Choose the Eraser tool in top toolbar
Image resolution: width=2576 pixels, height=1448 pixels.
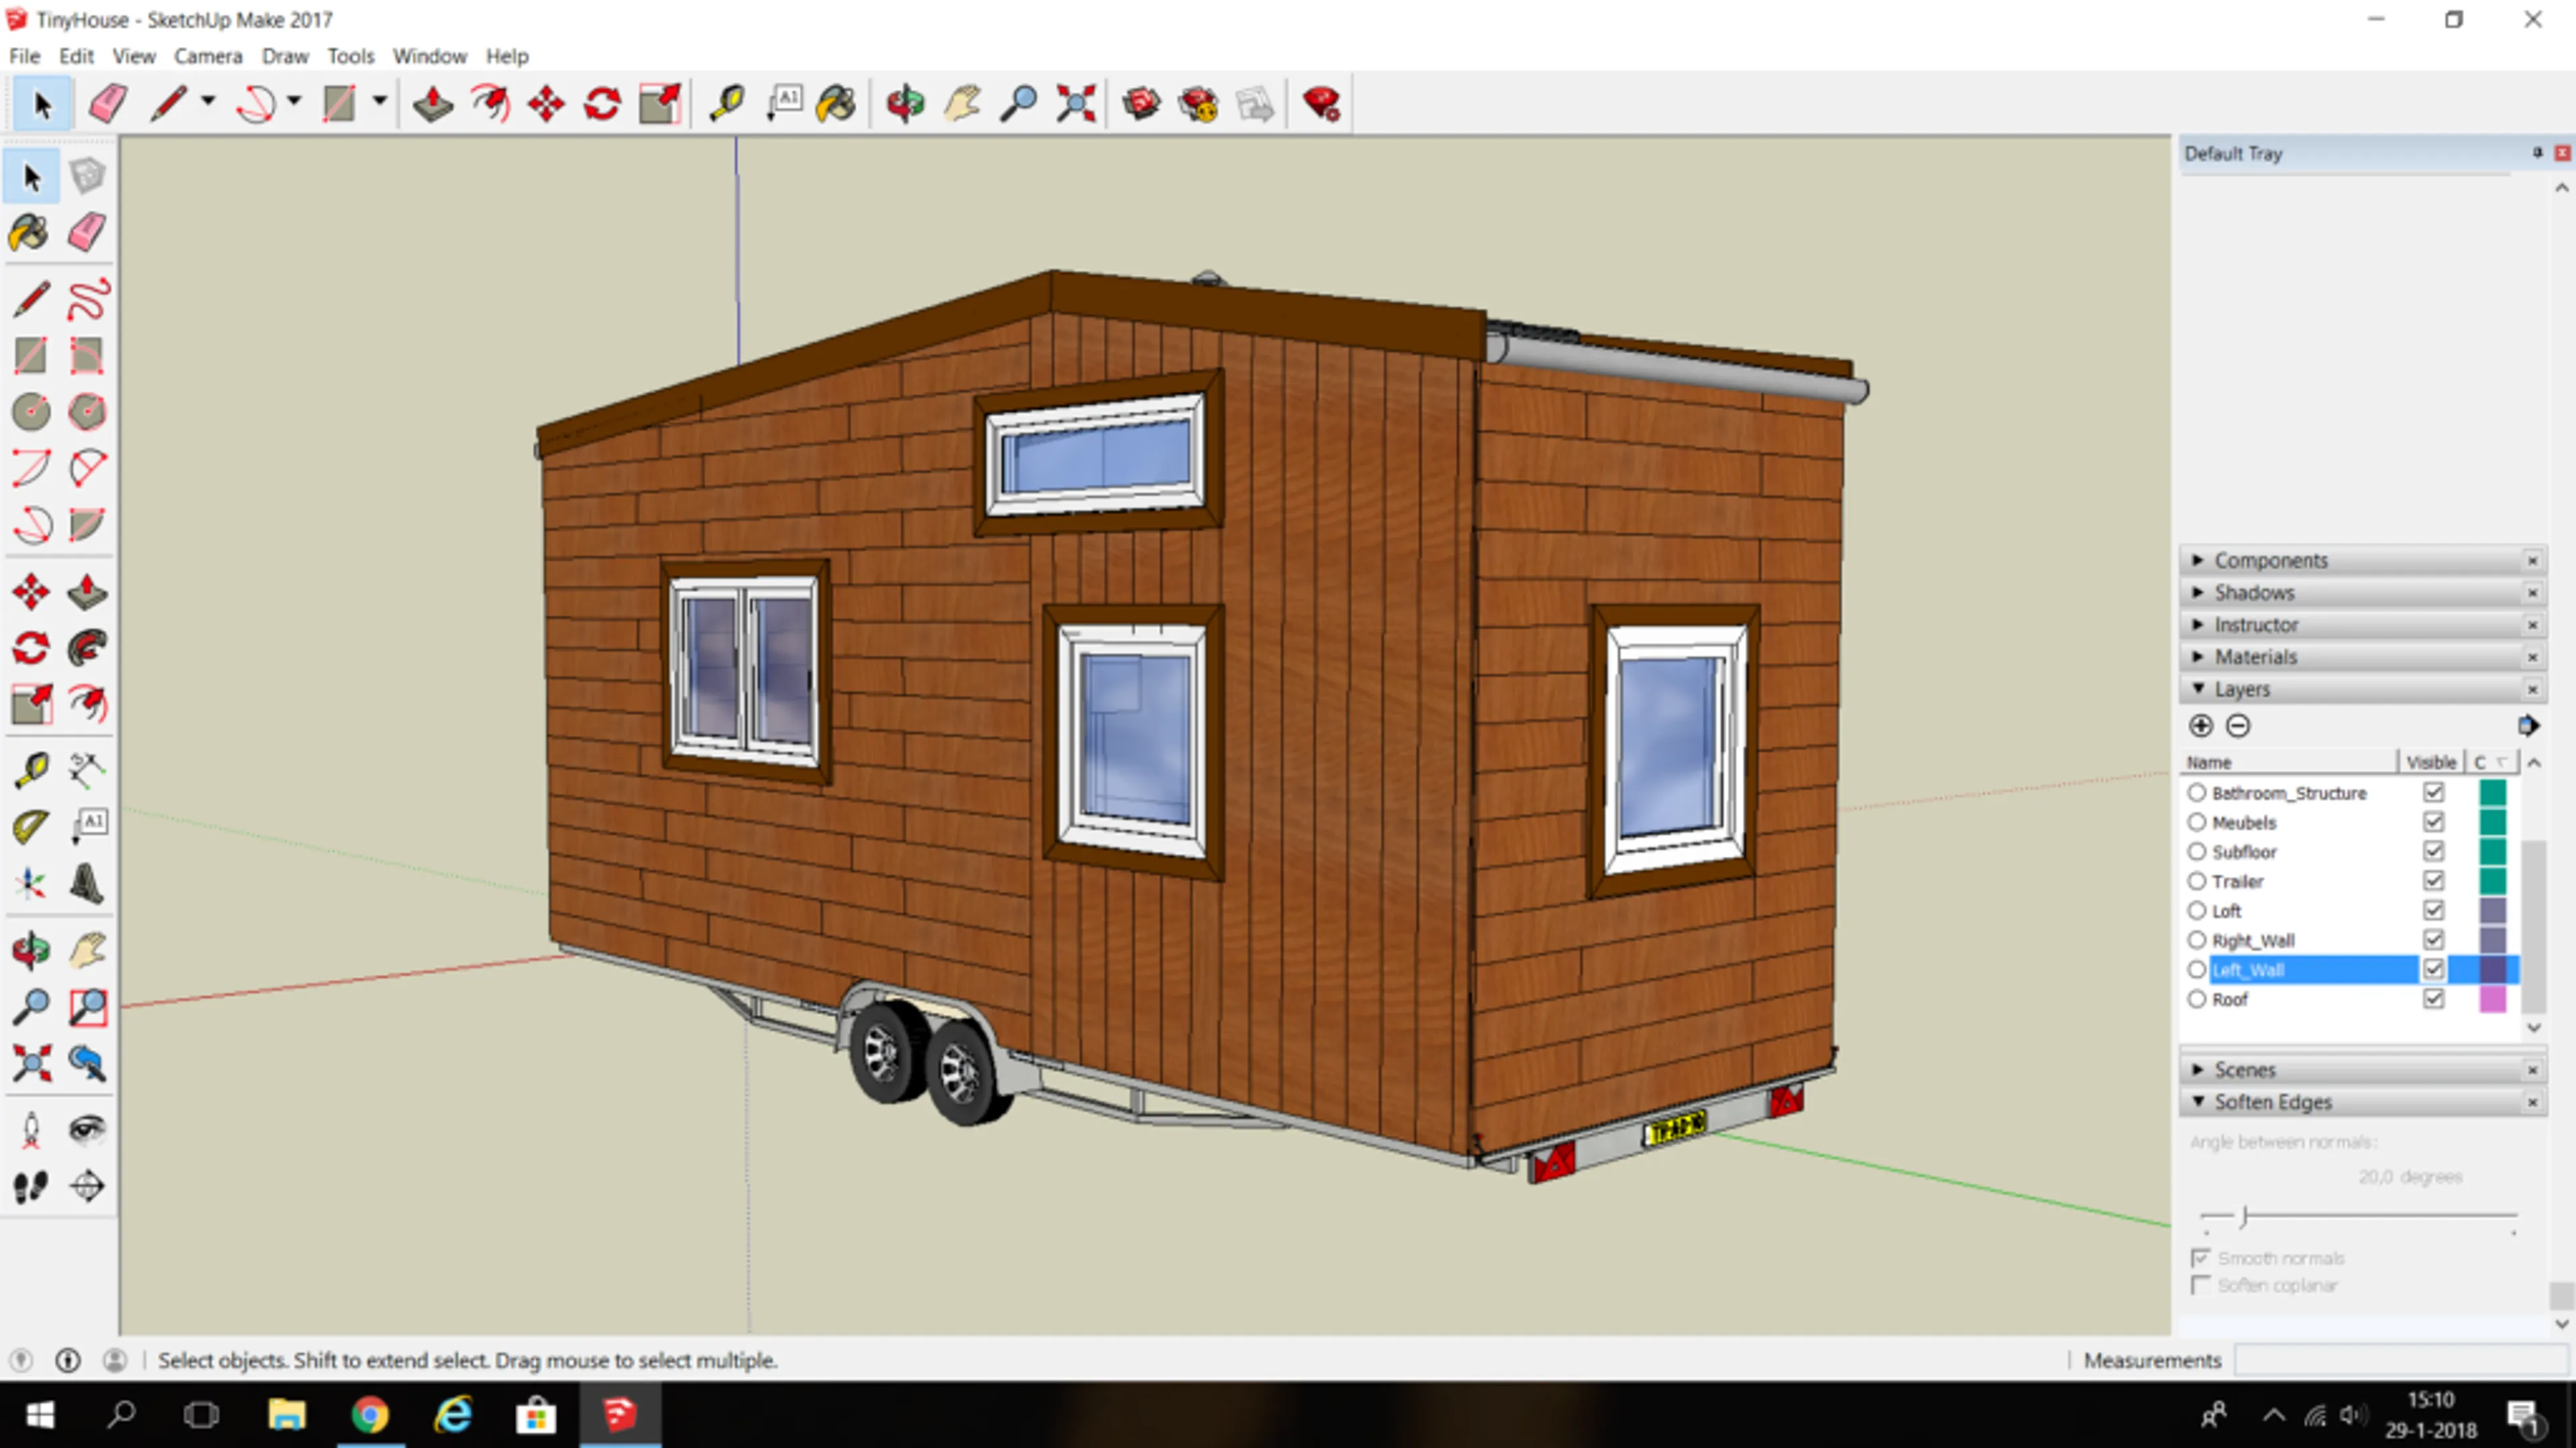point(108,104)
